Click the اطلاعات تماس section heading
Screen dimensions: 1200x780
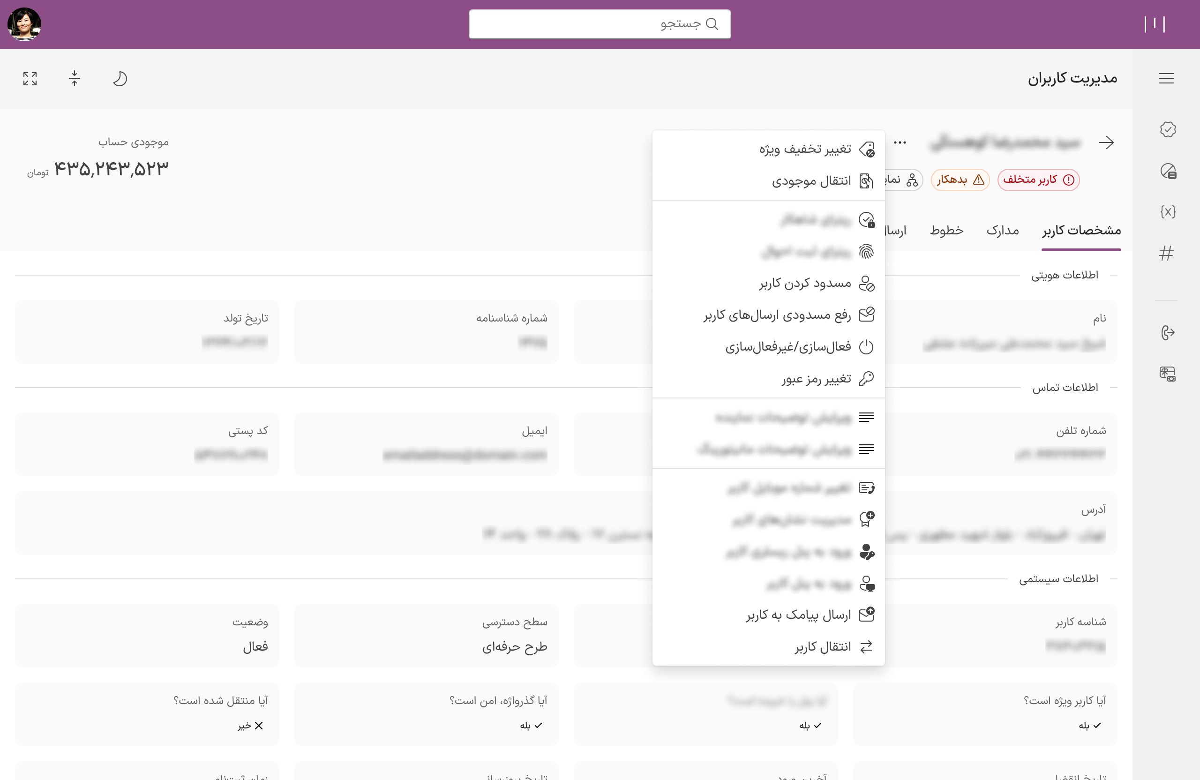click(1065, 388)
